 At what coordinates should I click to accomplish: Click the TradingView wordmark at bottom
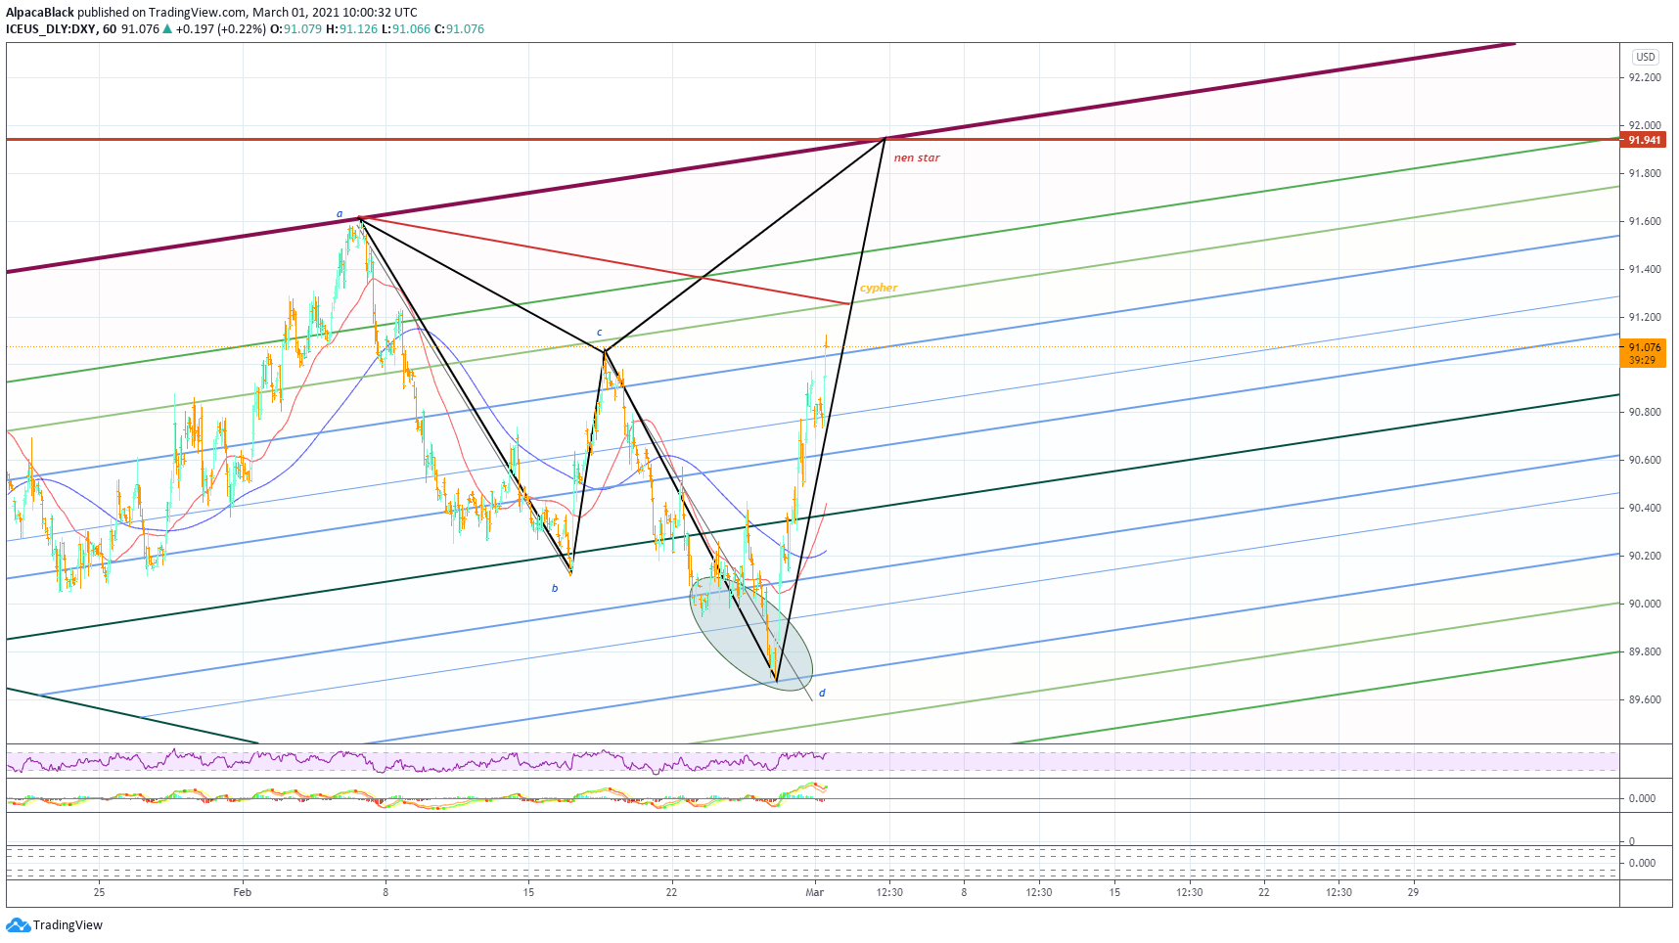(68, 925)
